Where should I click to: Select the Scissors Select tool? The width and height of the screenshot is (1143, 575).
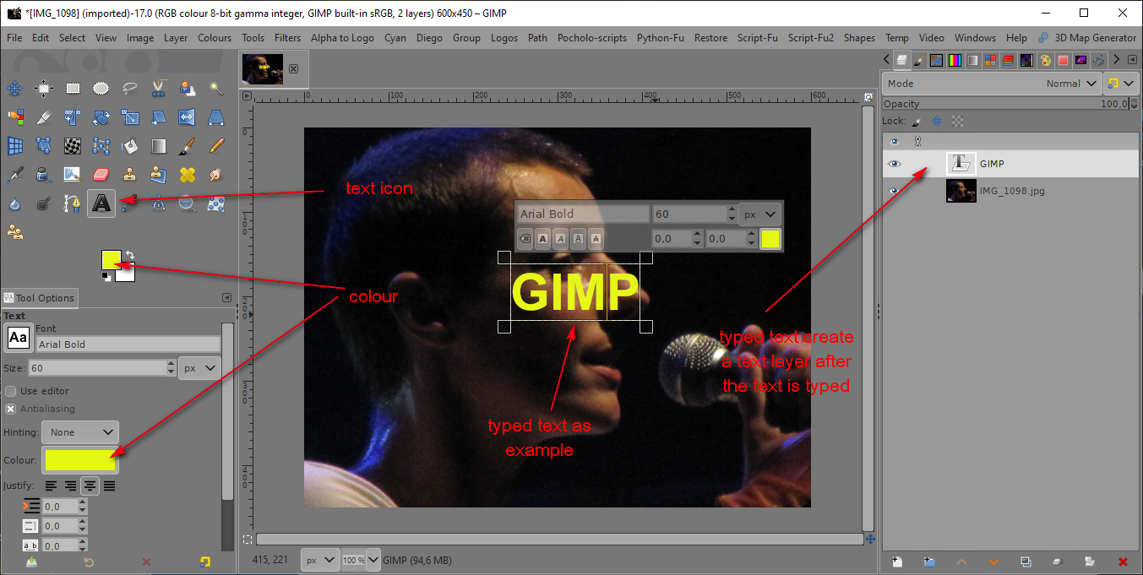pyautogui.click(x=159, y=89)
